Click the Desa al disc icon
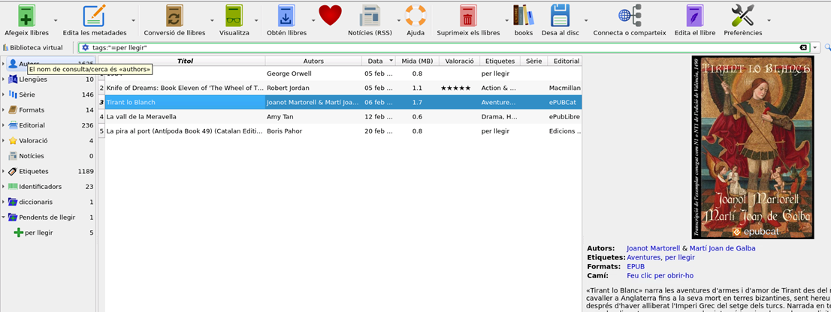The width and height of the screenshot is (831, 312). [561, 15]
